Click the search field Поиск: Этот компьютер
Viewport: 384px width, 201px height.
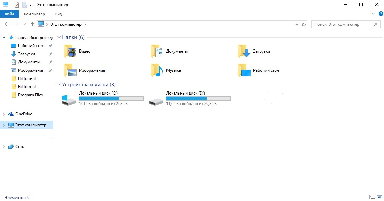click(343, 24)
